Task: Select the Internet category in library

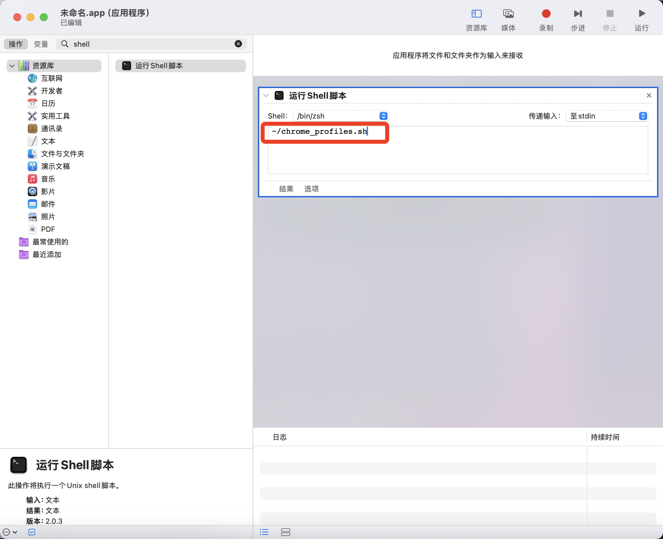Action: coord(51,78)
